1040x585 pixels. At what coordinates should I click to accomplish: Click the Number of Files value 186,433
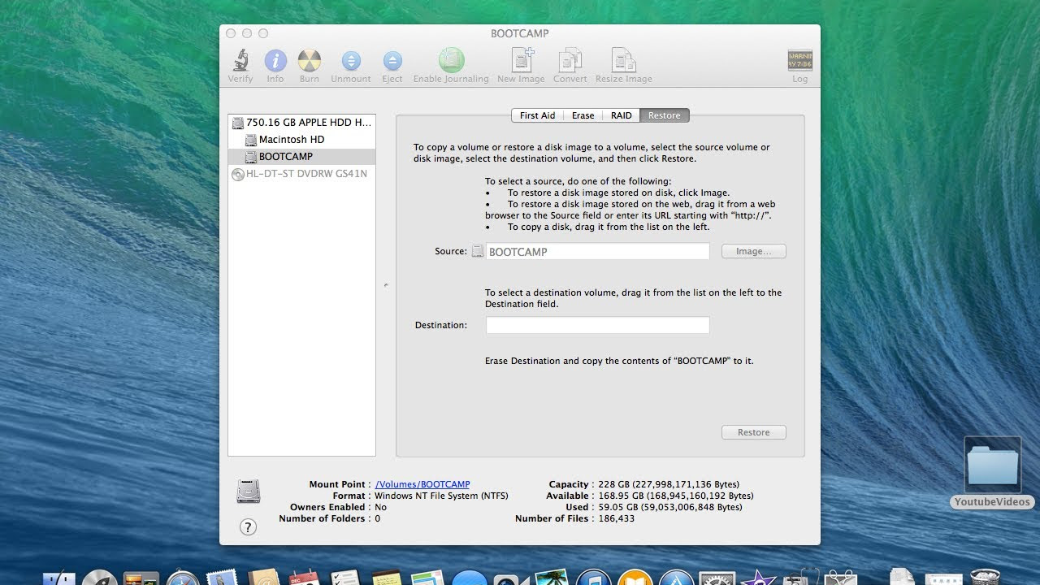click(615, 518)
